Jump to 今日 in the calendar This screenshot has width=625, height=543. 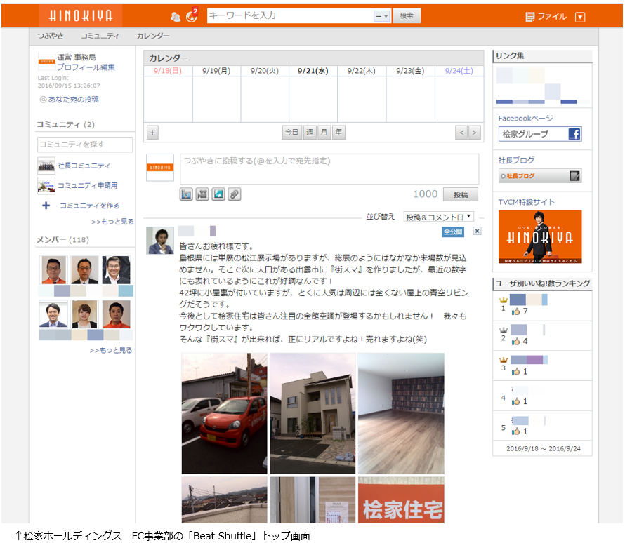tap(291, 132)
